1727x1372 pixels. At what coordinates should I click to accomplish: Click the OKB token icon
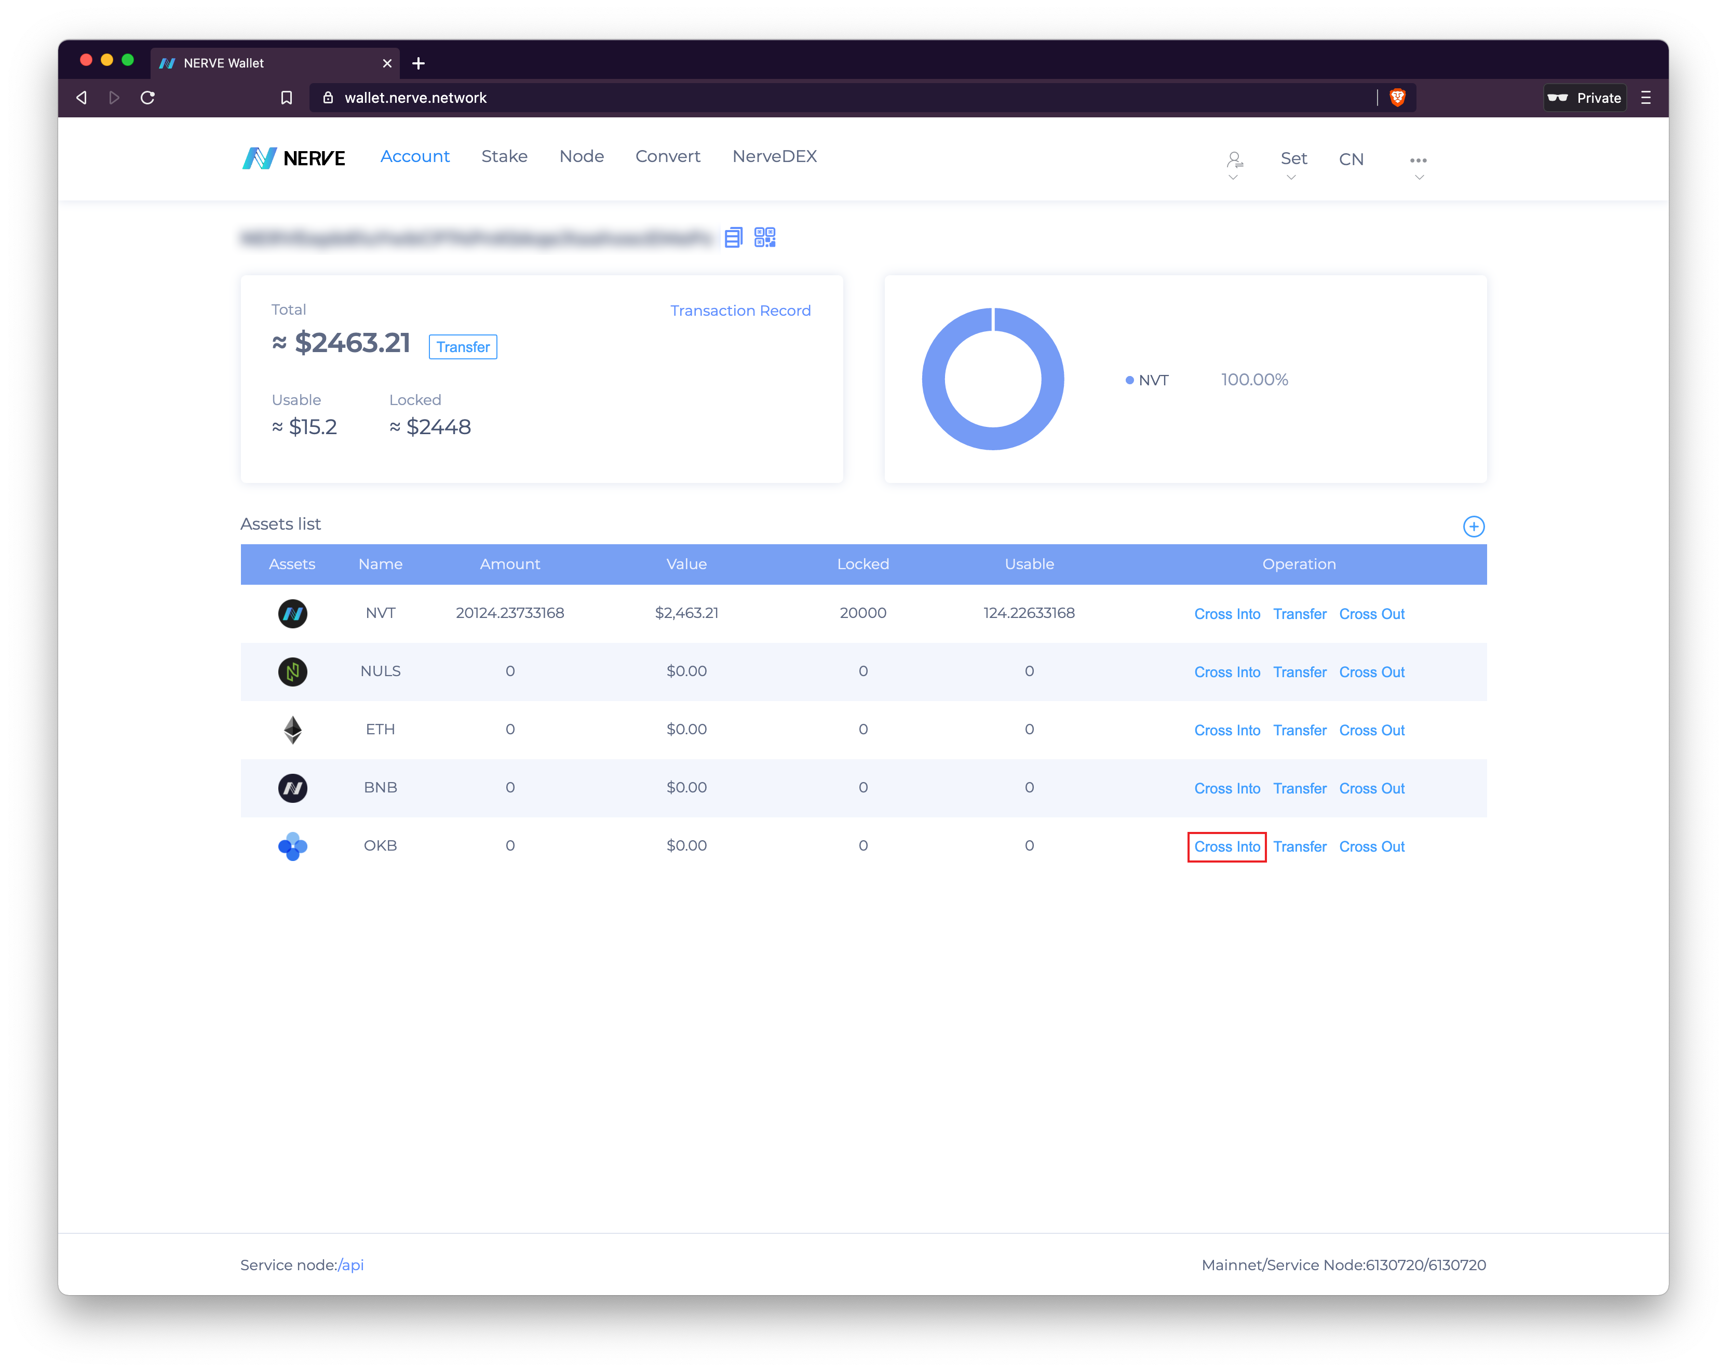(292, 846)
